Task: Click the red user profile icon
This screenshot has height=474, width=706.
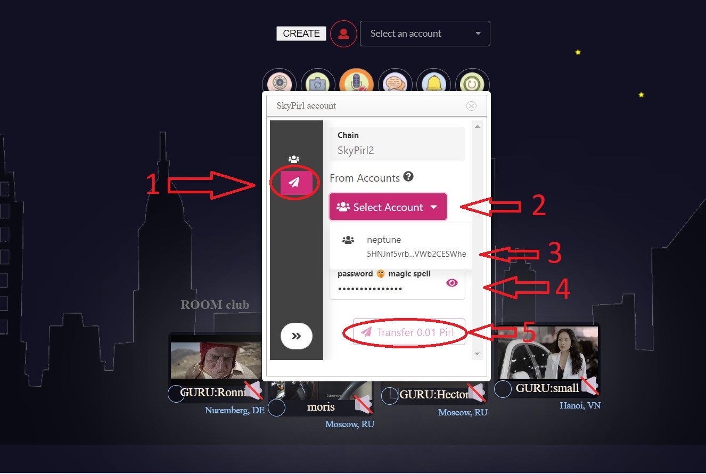Action: point(343,34)
